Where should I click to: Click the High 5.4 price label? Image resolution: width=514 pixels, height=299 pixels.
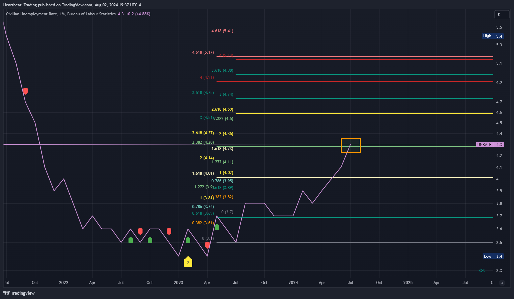click(x=493, y=36)
